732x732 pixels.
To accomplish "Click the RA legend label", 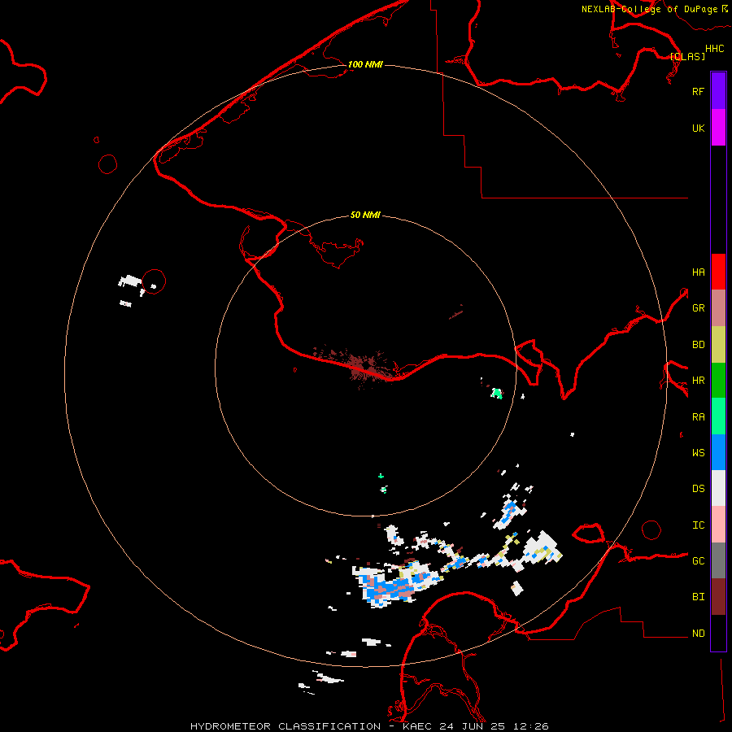I will [698, 417].
